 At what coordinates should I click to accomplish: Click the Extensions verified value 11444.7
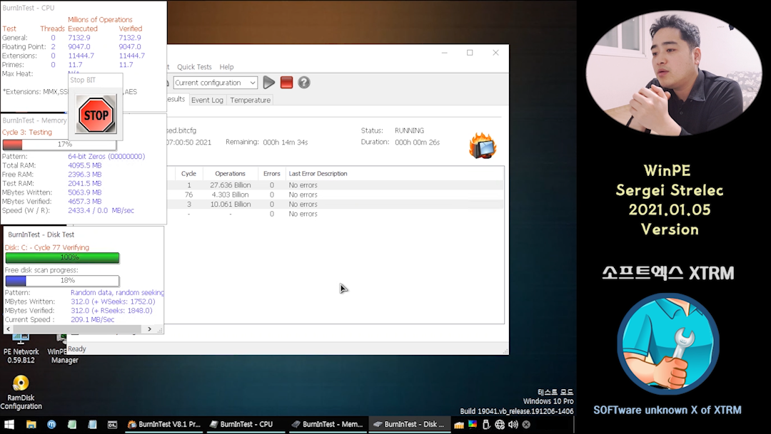pyautogui.click(x=131, y=56)
